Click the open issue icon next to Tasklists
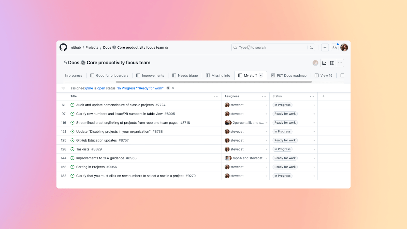The width and height of the screenshot is (407, 229). pos(72,149)
